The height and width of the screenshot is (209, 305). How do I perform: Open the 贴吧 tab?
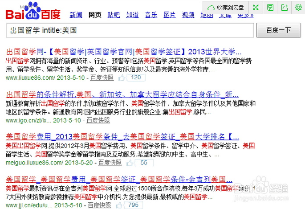click(114, 15)
